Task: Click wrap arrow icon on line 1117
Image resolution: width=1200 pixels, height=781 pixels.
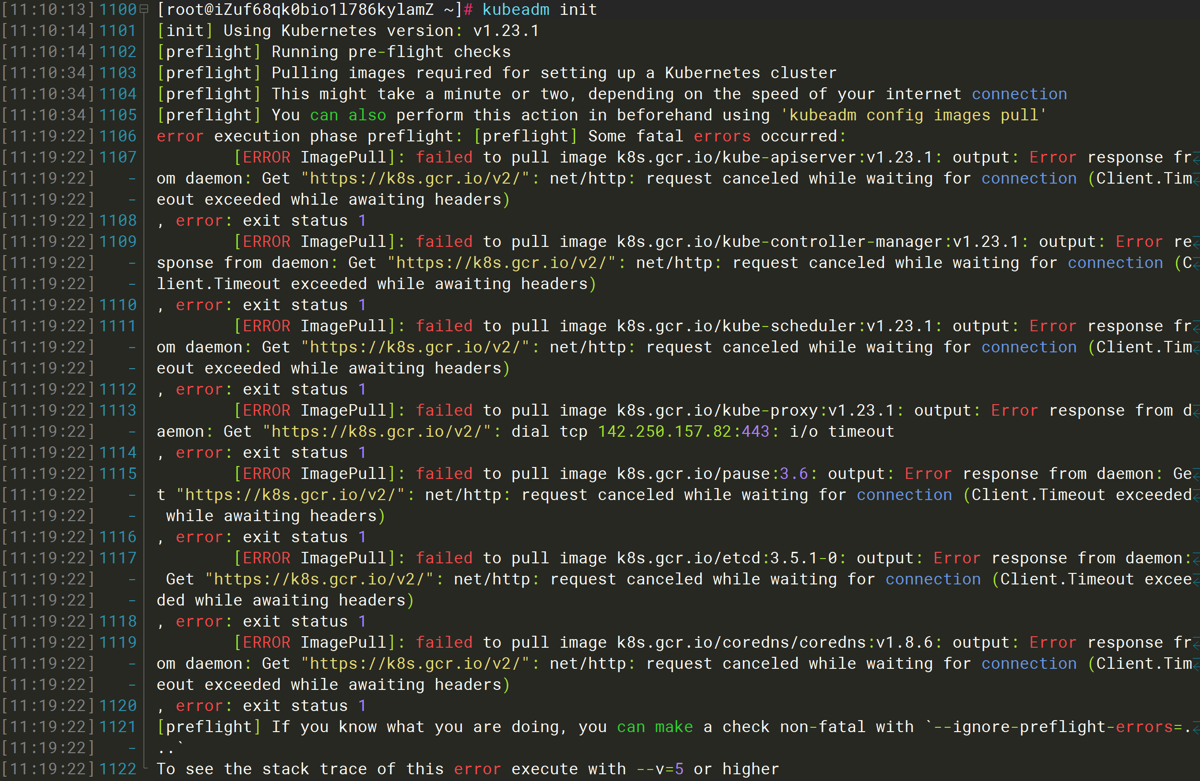Action: 1196,561
